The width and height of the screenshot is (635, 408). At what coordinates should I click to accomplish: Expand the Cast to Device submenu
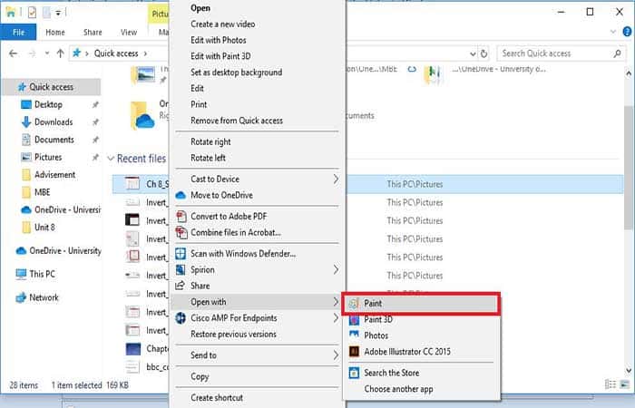(335, 180)
